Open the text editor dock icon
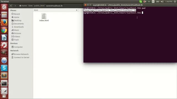 coord(4,91)
